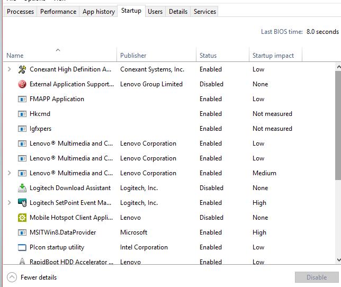This screenshot has width=341, height=287.
Task: Click the Mobile Hotspot Client gear icon
Action: point(22,218)
